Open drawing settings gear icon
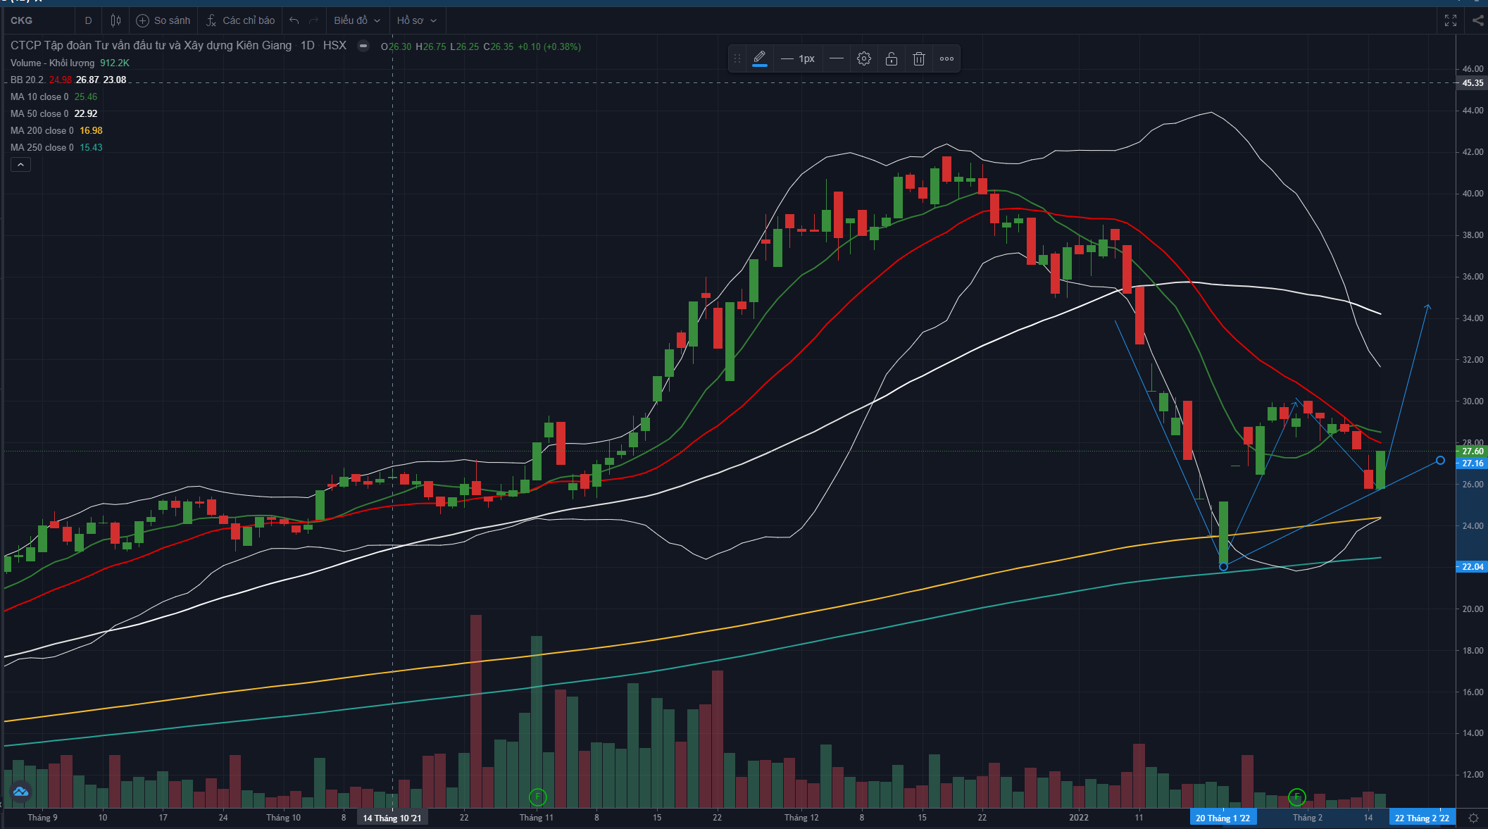 tap(864, 58)
